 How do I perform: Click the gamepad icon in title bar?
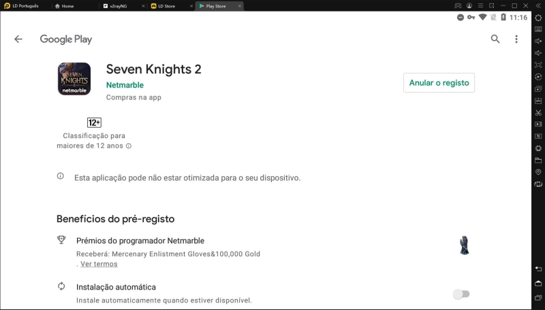458,5
